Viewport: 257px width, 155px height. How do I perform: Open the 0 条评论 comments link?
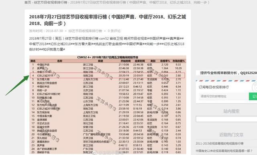tap(114, 31)
